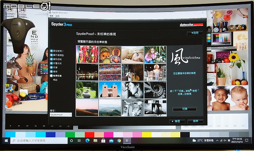Screen dimensions: 254x151
Task: Open the 說明 menu in the menu bar
Action: (58, 16)
